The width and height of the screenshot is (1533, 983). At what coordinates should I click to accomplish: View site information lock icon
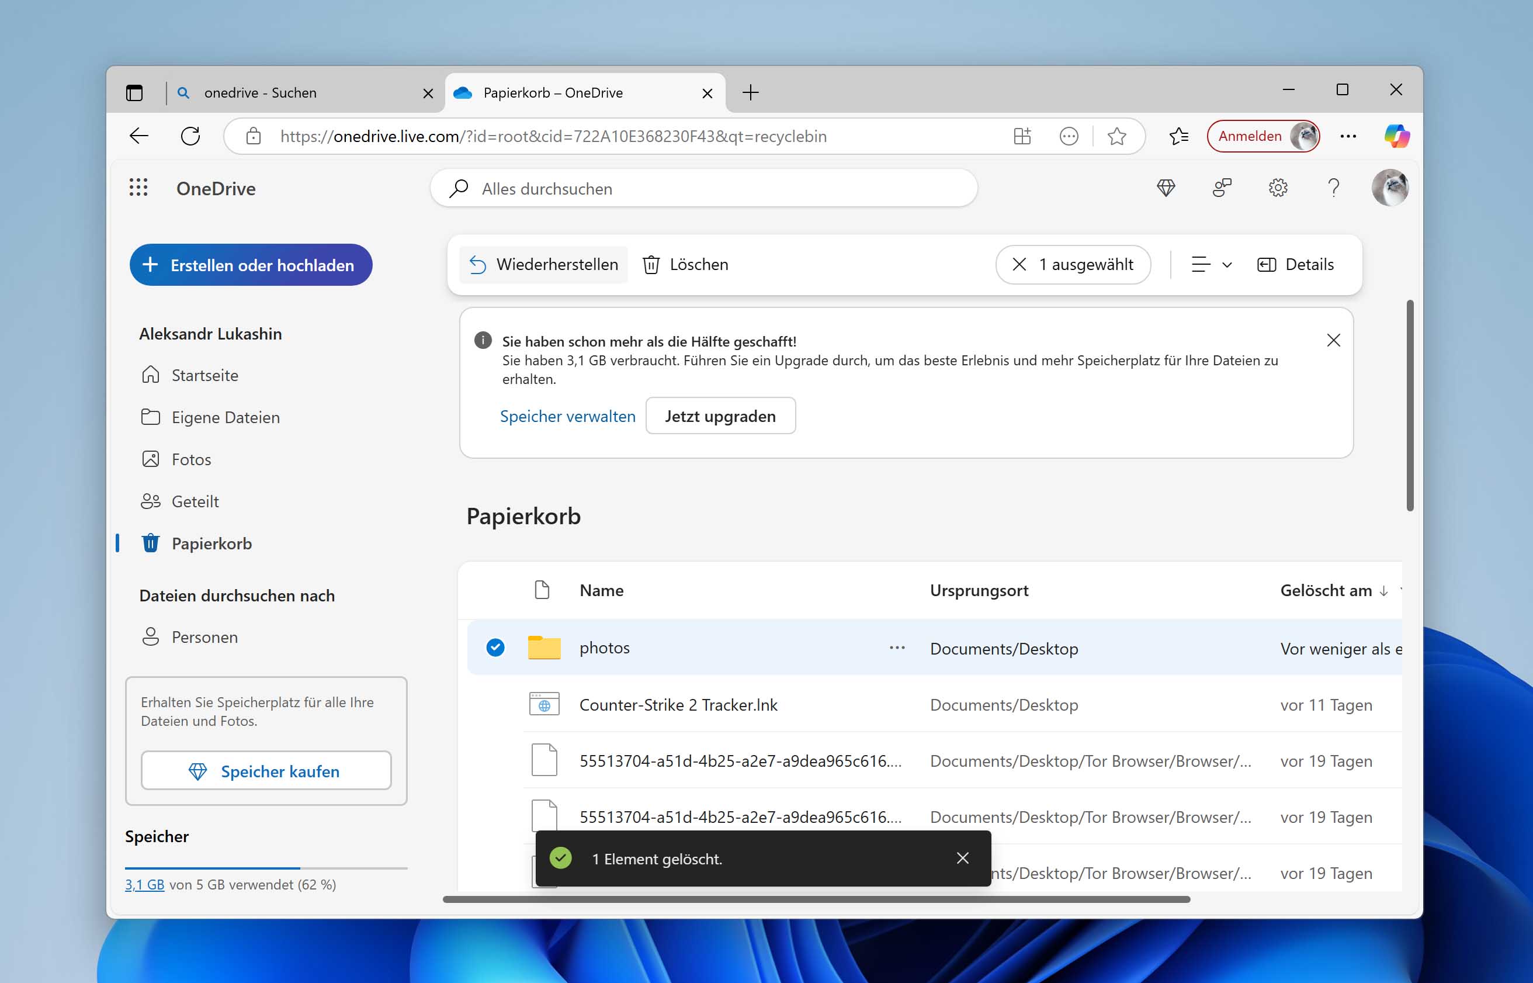254,136
